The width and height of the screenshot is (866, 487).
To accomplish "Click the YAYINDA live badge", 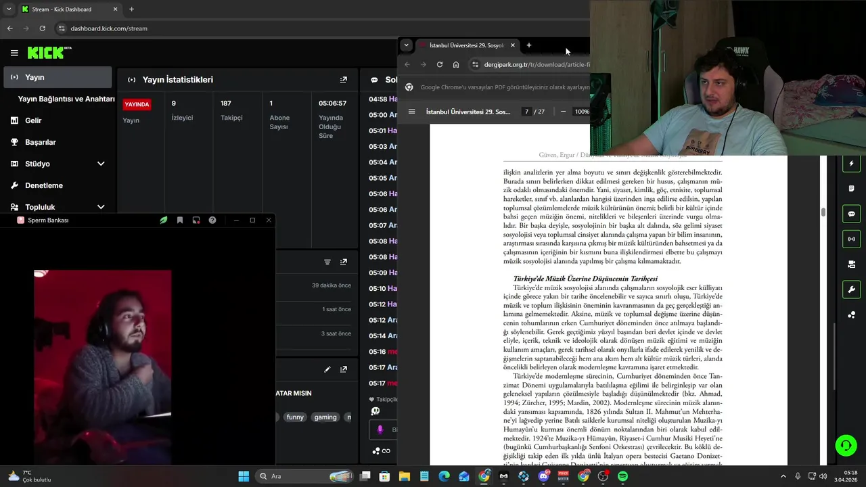I will click(x=137, y=104).
